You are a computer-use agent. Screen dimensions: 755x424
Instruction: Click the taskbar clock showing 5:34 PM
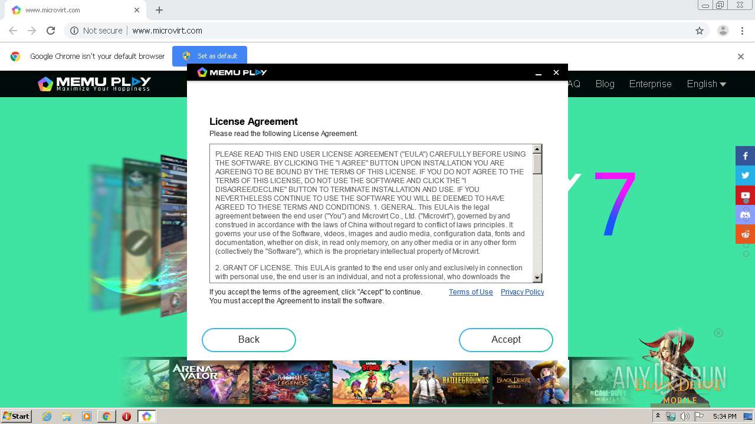[725, 416]
